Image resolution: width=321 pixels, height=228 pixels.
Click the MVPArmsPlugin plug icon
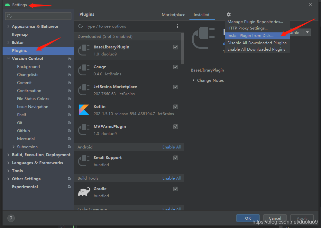click(x=84, y=130)
